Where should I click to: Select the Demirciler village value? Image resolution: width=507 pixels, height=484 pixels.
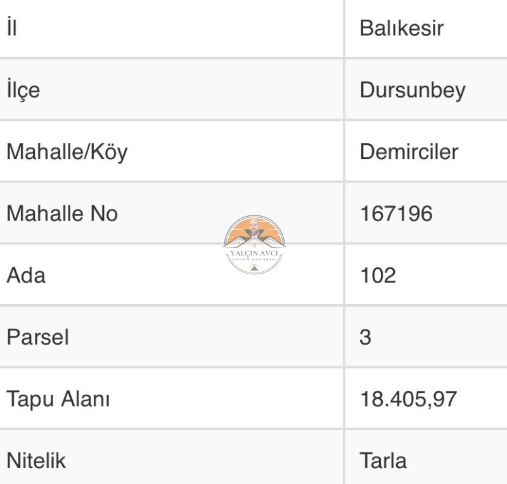point(409,151)
